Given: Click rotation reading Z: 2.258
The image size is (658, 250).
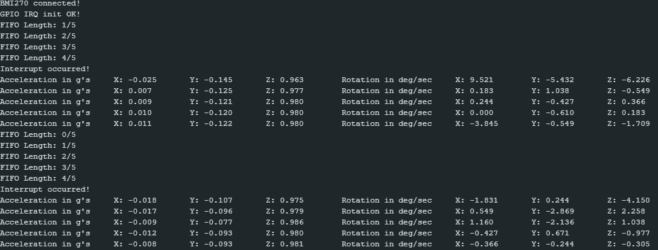Looking at the screenshot, I should [x=626, y=211].
